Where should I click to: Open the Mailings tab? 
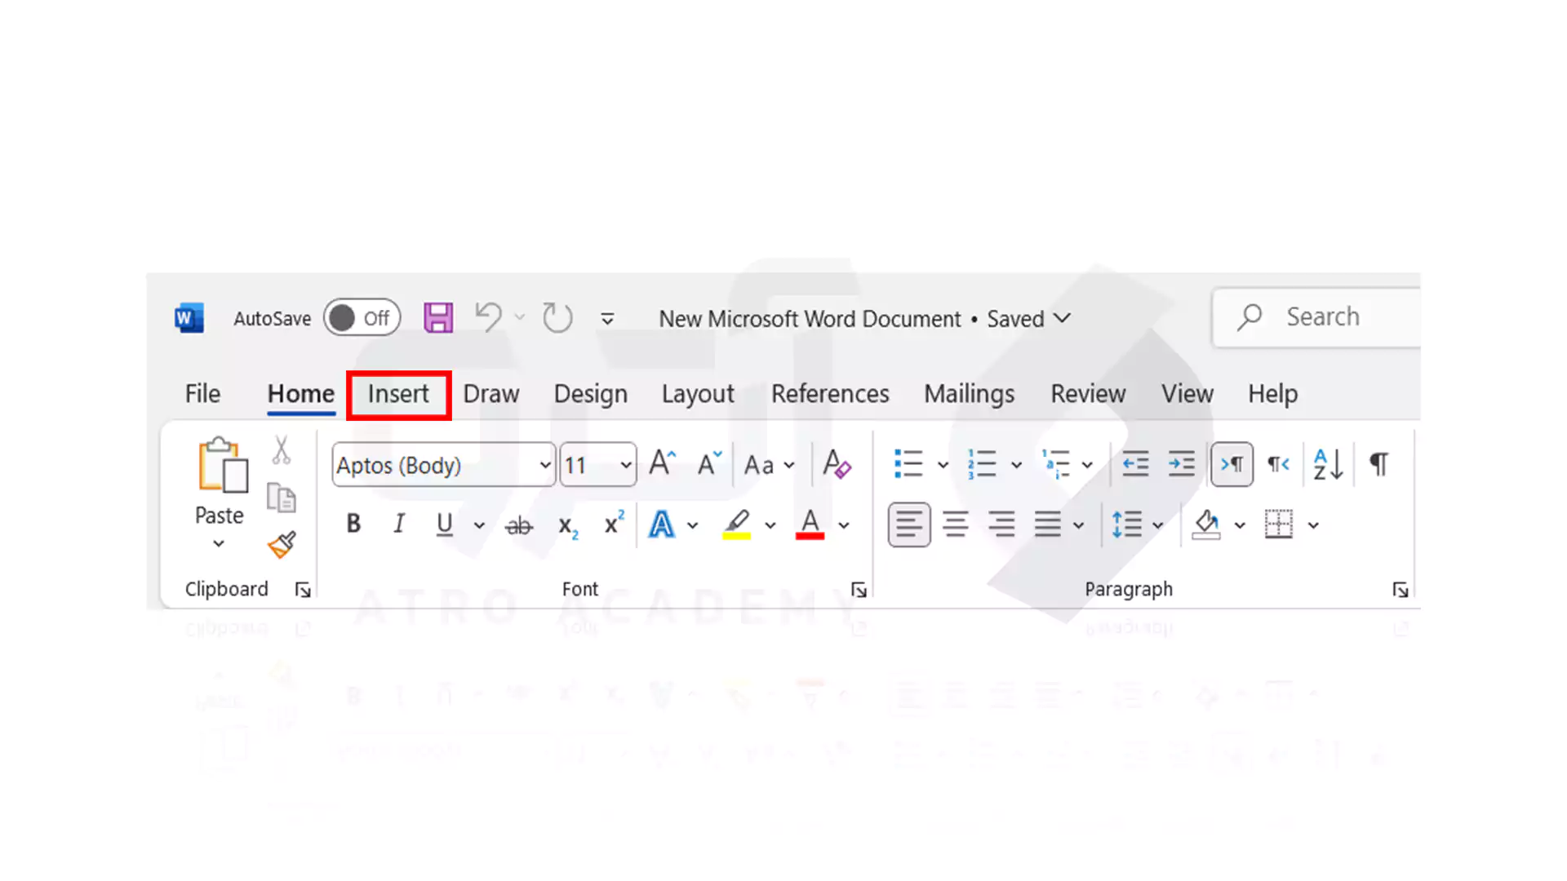(x=970, y=394)
